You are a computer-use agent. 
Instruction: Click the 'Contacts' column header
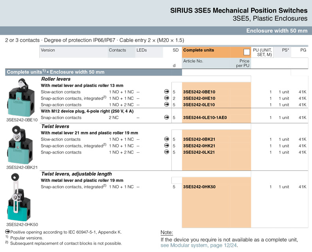coord(117,50)
